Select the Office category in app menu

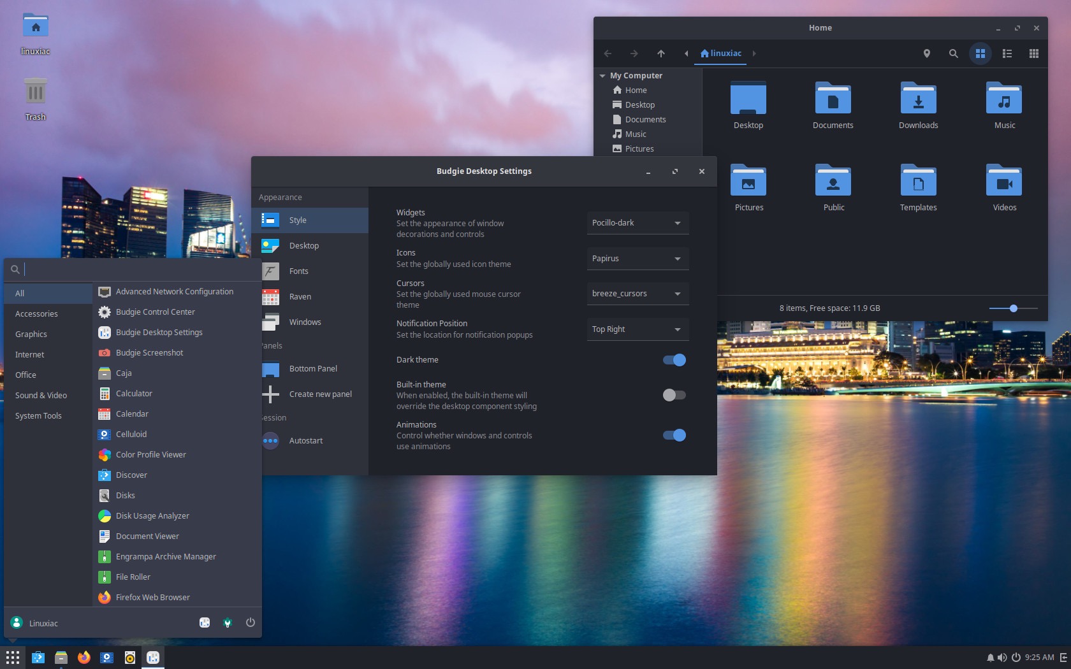(x=25, y=375)
